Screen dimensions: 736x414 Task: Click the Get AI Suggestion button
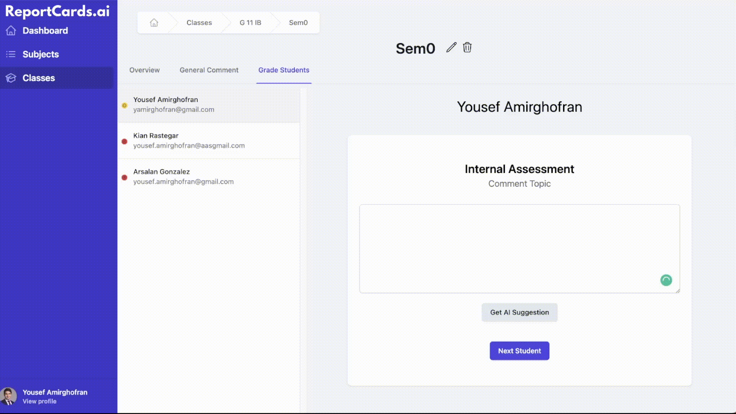[519, 312]
